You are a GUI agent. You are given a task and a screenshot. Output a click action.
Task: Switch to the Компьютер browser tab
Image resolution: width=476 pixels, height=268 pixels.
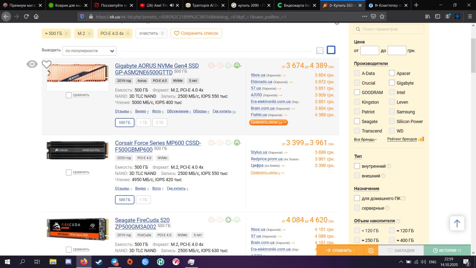(x=388, y=5)
